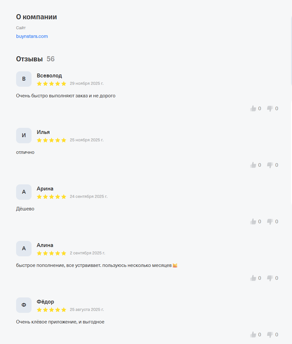Thumbs down Илья's review
The image size is (292, 344).
pyautogui.click(x=270, y=165)
